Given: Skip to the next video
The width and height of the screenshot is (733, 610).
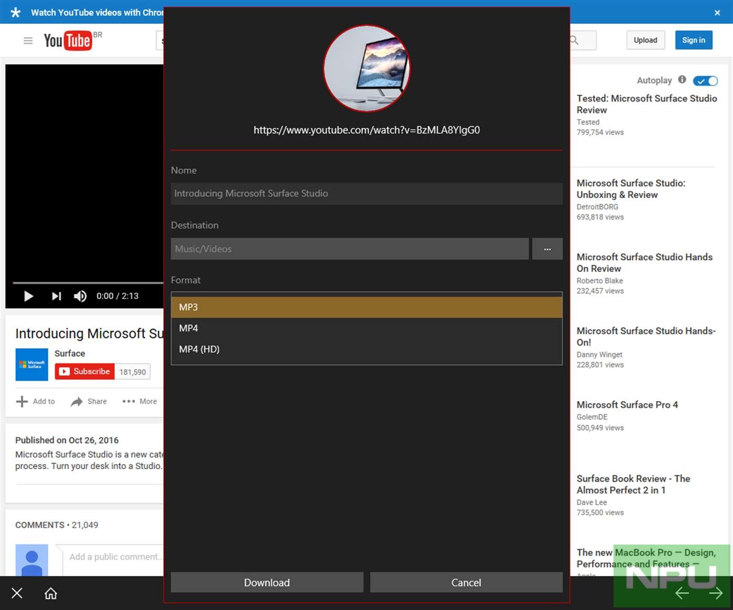Looking at the screenshot, I should [57, 296].
